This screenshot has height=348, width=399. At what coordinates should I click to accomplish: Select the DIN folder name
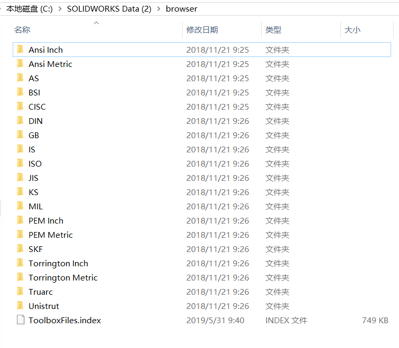coord(36,121)
